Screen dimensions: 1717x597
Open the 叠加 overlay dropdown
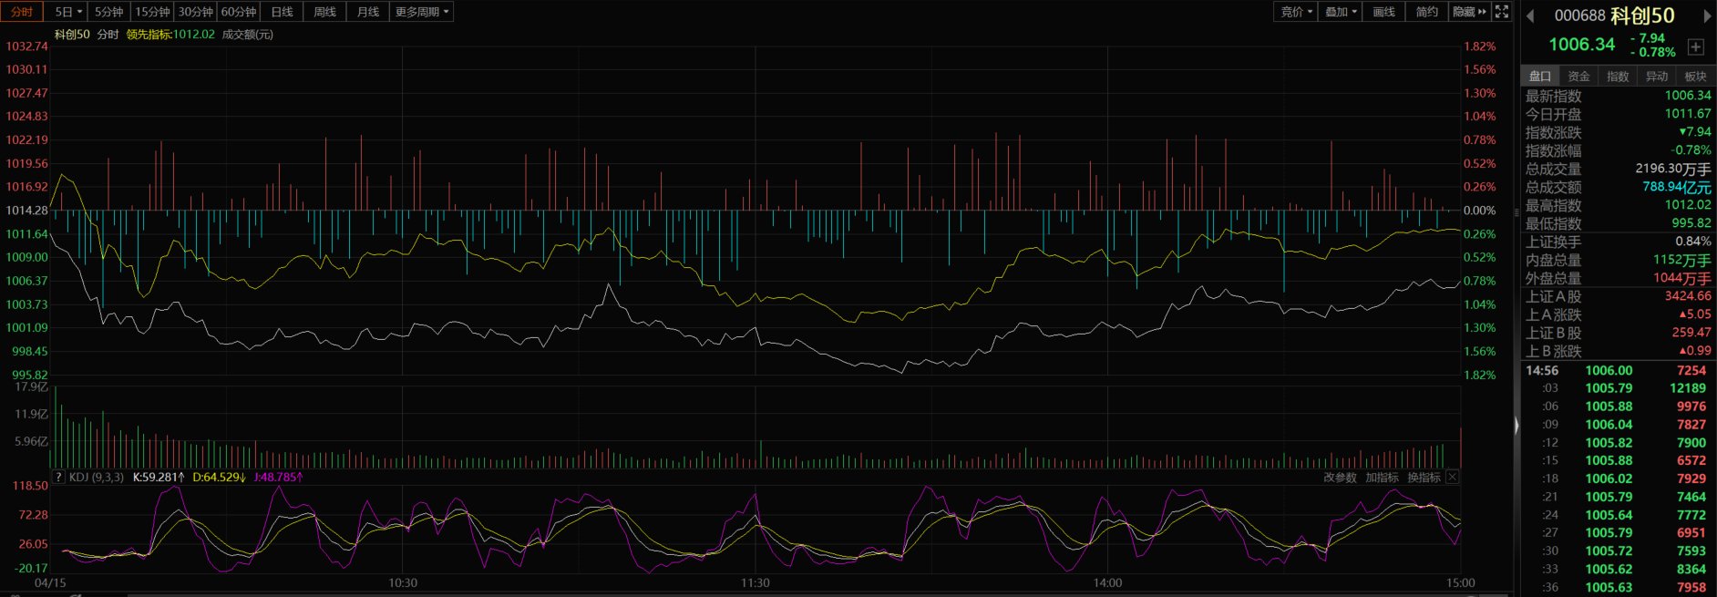tap(1341, 12)
